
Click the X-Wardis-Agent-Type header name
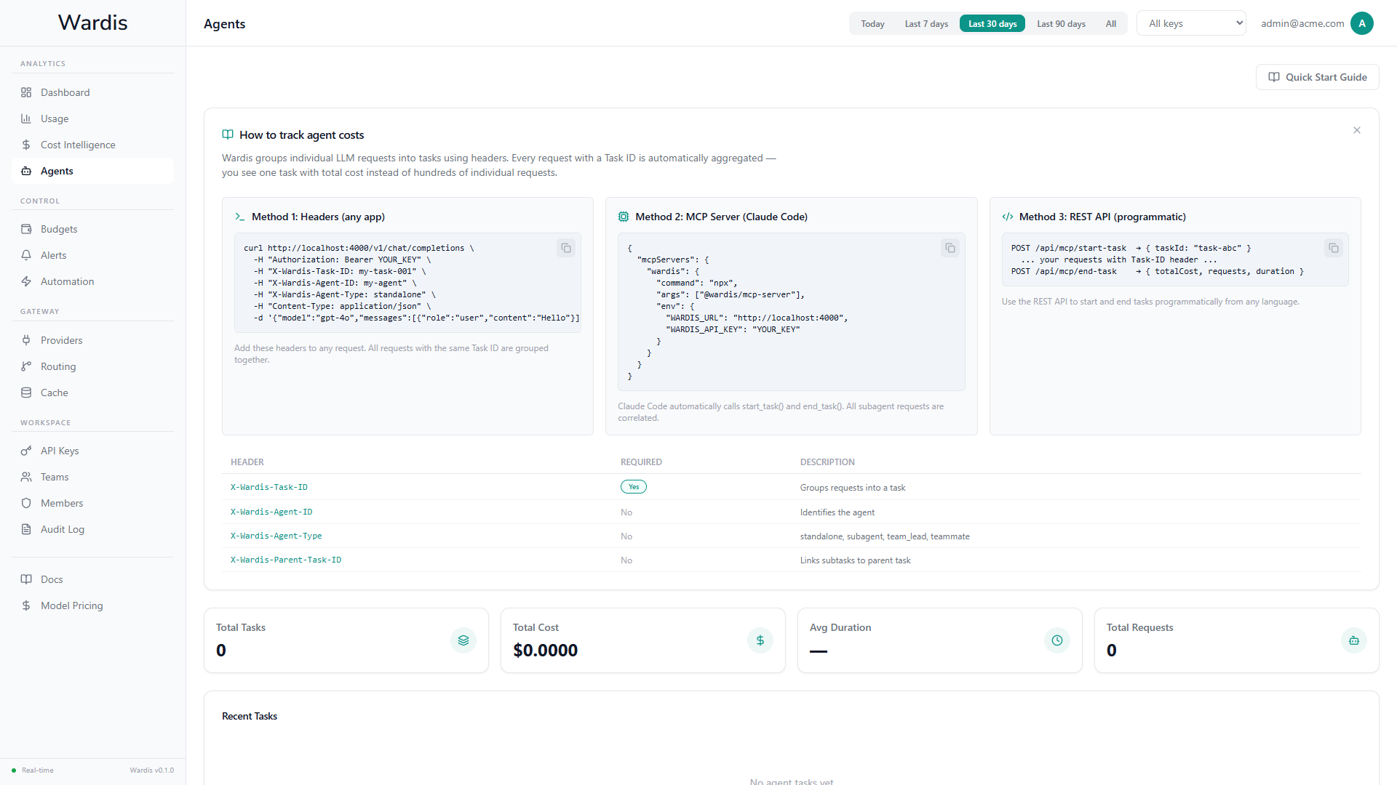click(x=276, y=536)
